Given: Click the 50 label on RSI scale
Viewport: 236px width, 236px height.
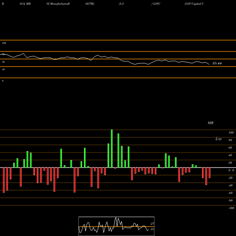Looking at the screenshot, I should coord(3,62).
